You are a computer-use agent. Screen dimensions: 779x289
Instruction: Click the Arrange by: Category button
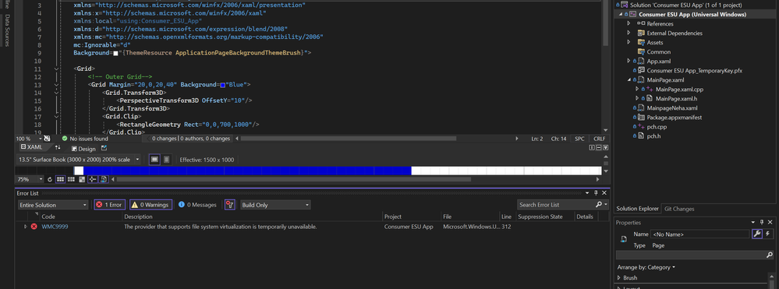646,267
